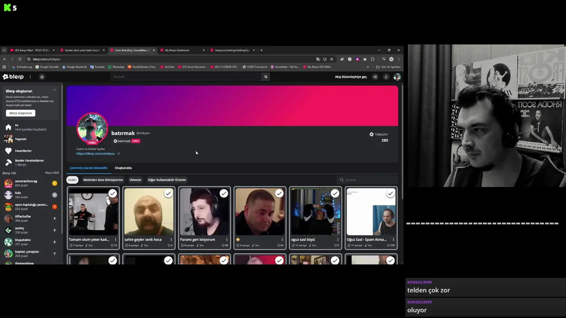Click the speaker volume icon in header
The image size is (566, 318).
pos(375,77)
